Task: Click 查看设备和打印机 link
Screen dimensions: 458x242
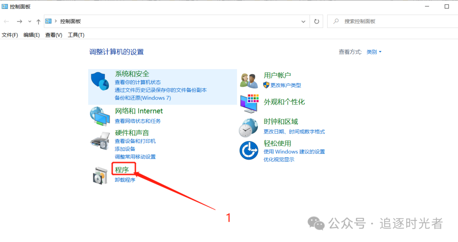Action: (135, 141)
